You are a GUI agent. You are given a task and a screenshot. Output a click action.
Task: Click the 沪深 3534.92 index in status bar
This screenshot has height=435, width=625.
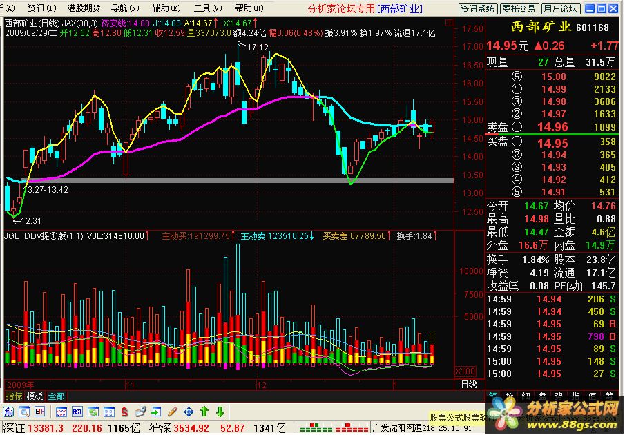(180, 428)
